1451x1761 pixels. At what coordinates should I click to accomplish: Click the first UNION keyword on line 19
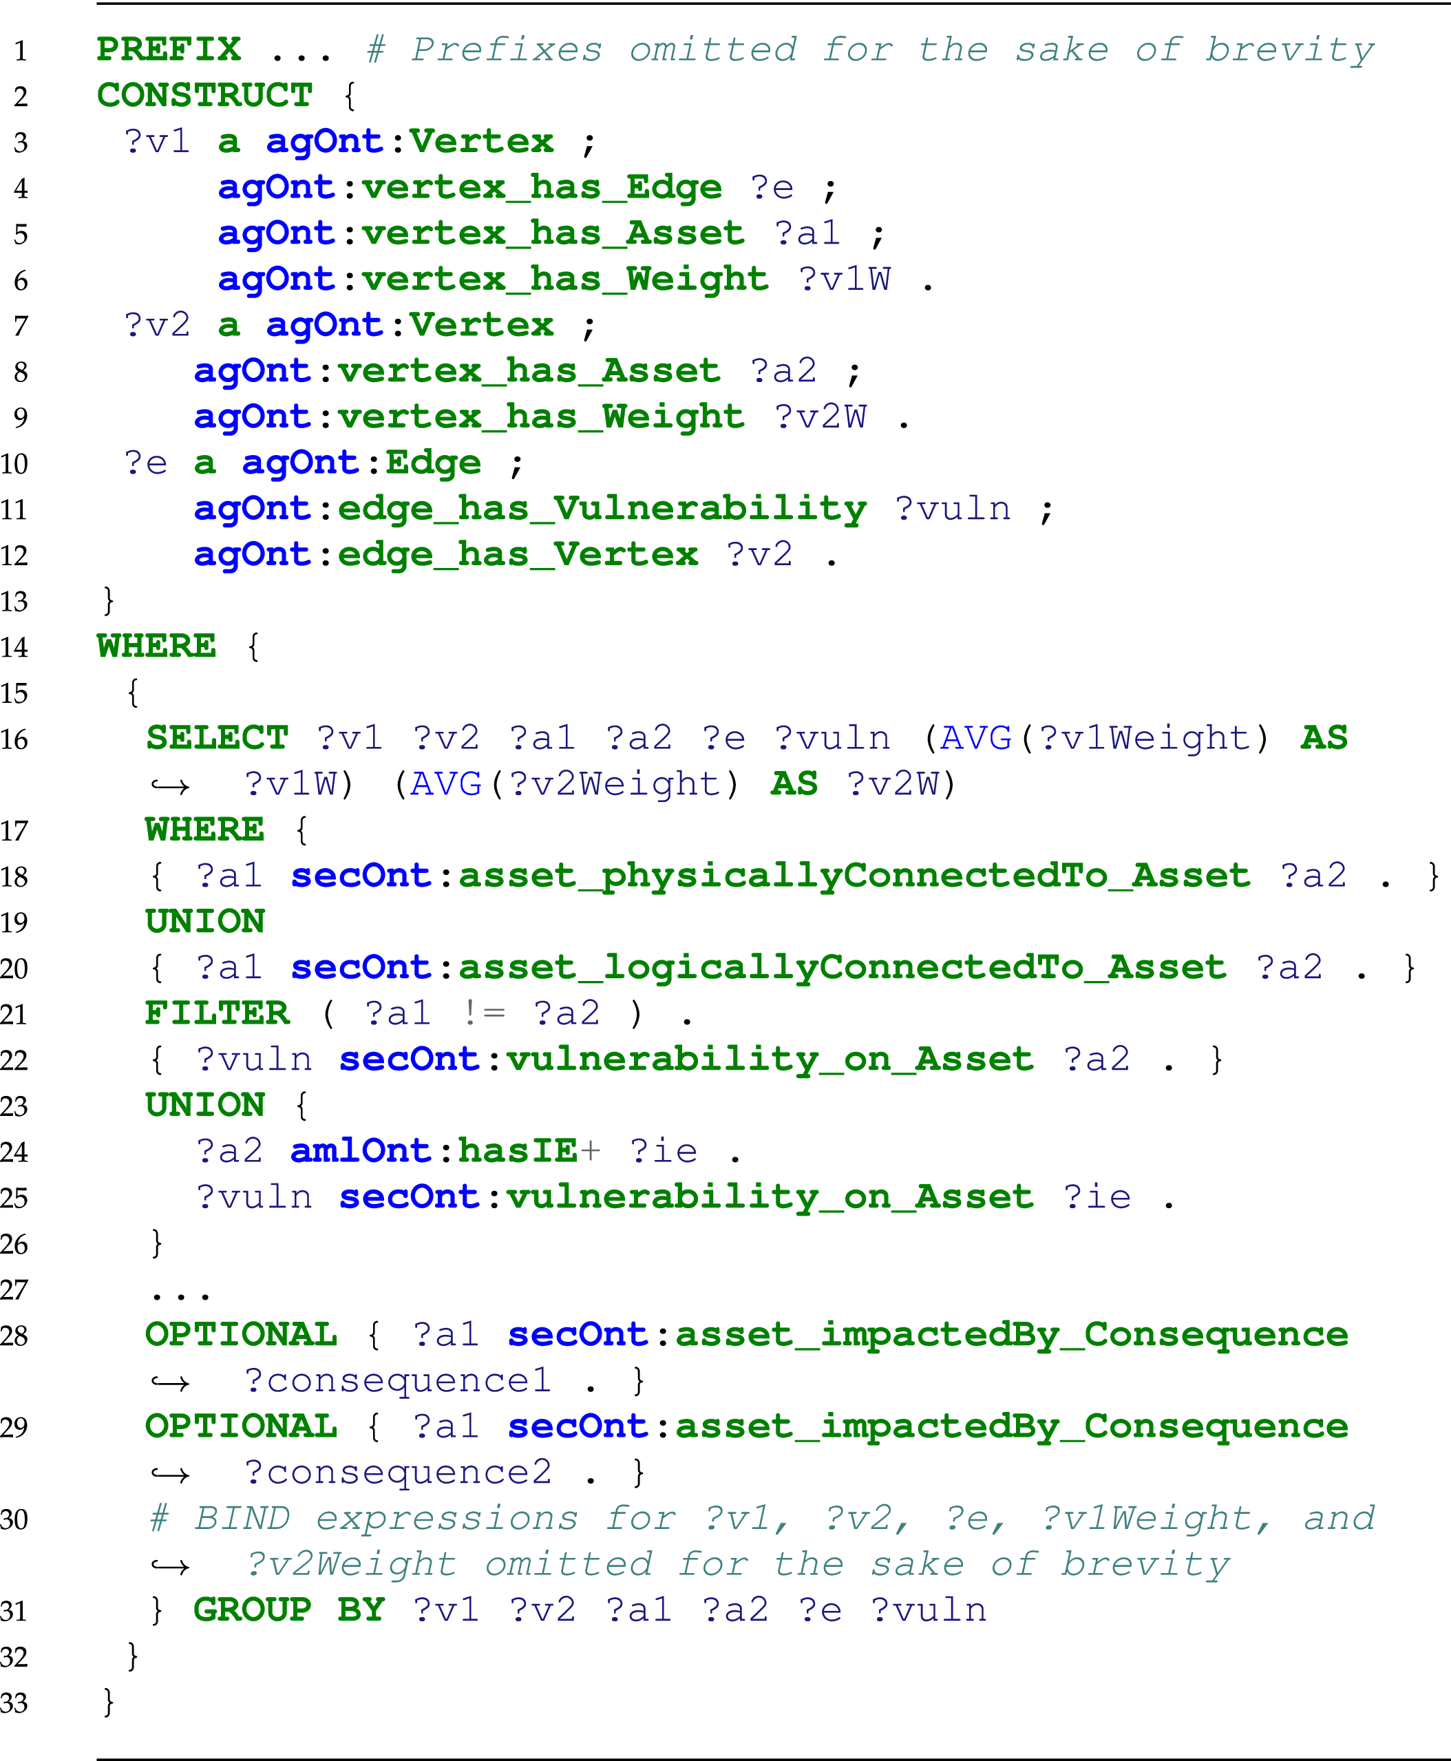coord(205,922)
